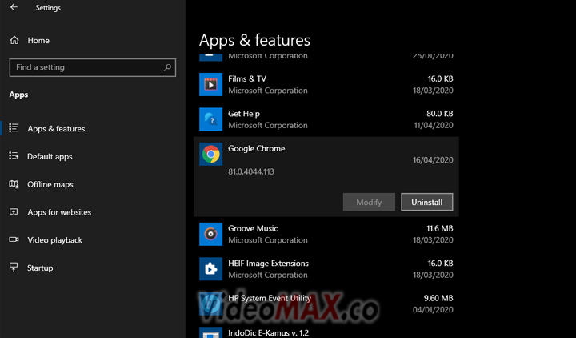Click the Google Chrome app icon
The image size is (576, 338).
coord(210,154)
